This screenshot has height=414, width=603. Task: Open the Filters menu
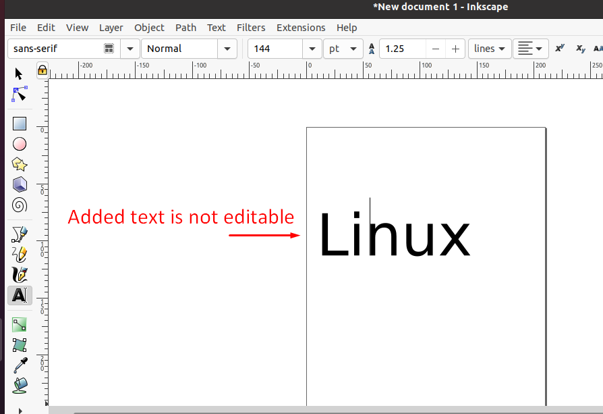click(251, 28)
